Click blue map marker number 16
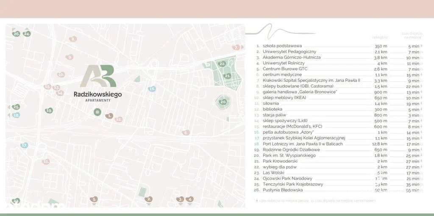434x216 pixels. 152,89
